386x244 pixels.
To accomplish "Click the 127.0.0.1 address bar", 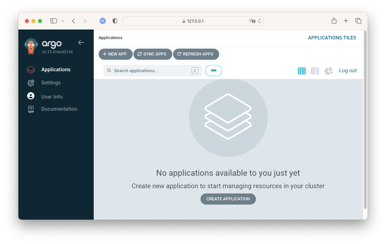I will pyautogui.click(x=193, y=21).
